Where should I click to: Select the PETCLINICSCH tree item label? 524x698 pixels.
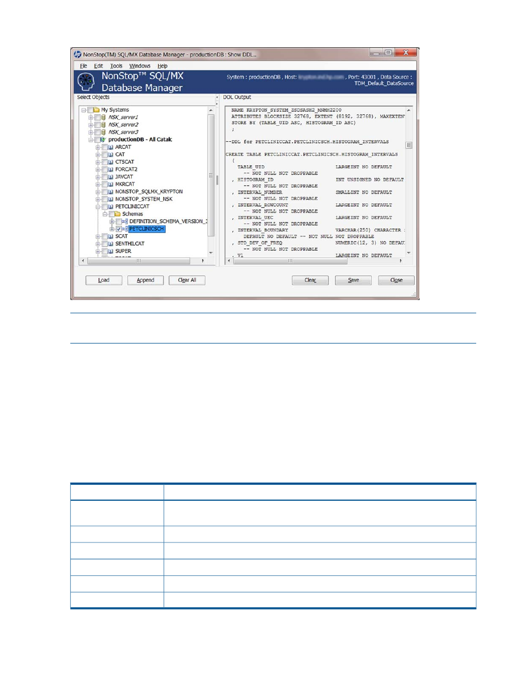[x=147, y=229]
